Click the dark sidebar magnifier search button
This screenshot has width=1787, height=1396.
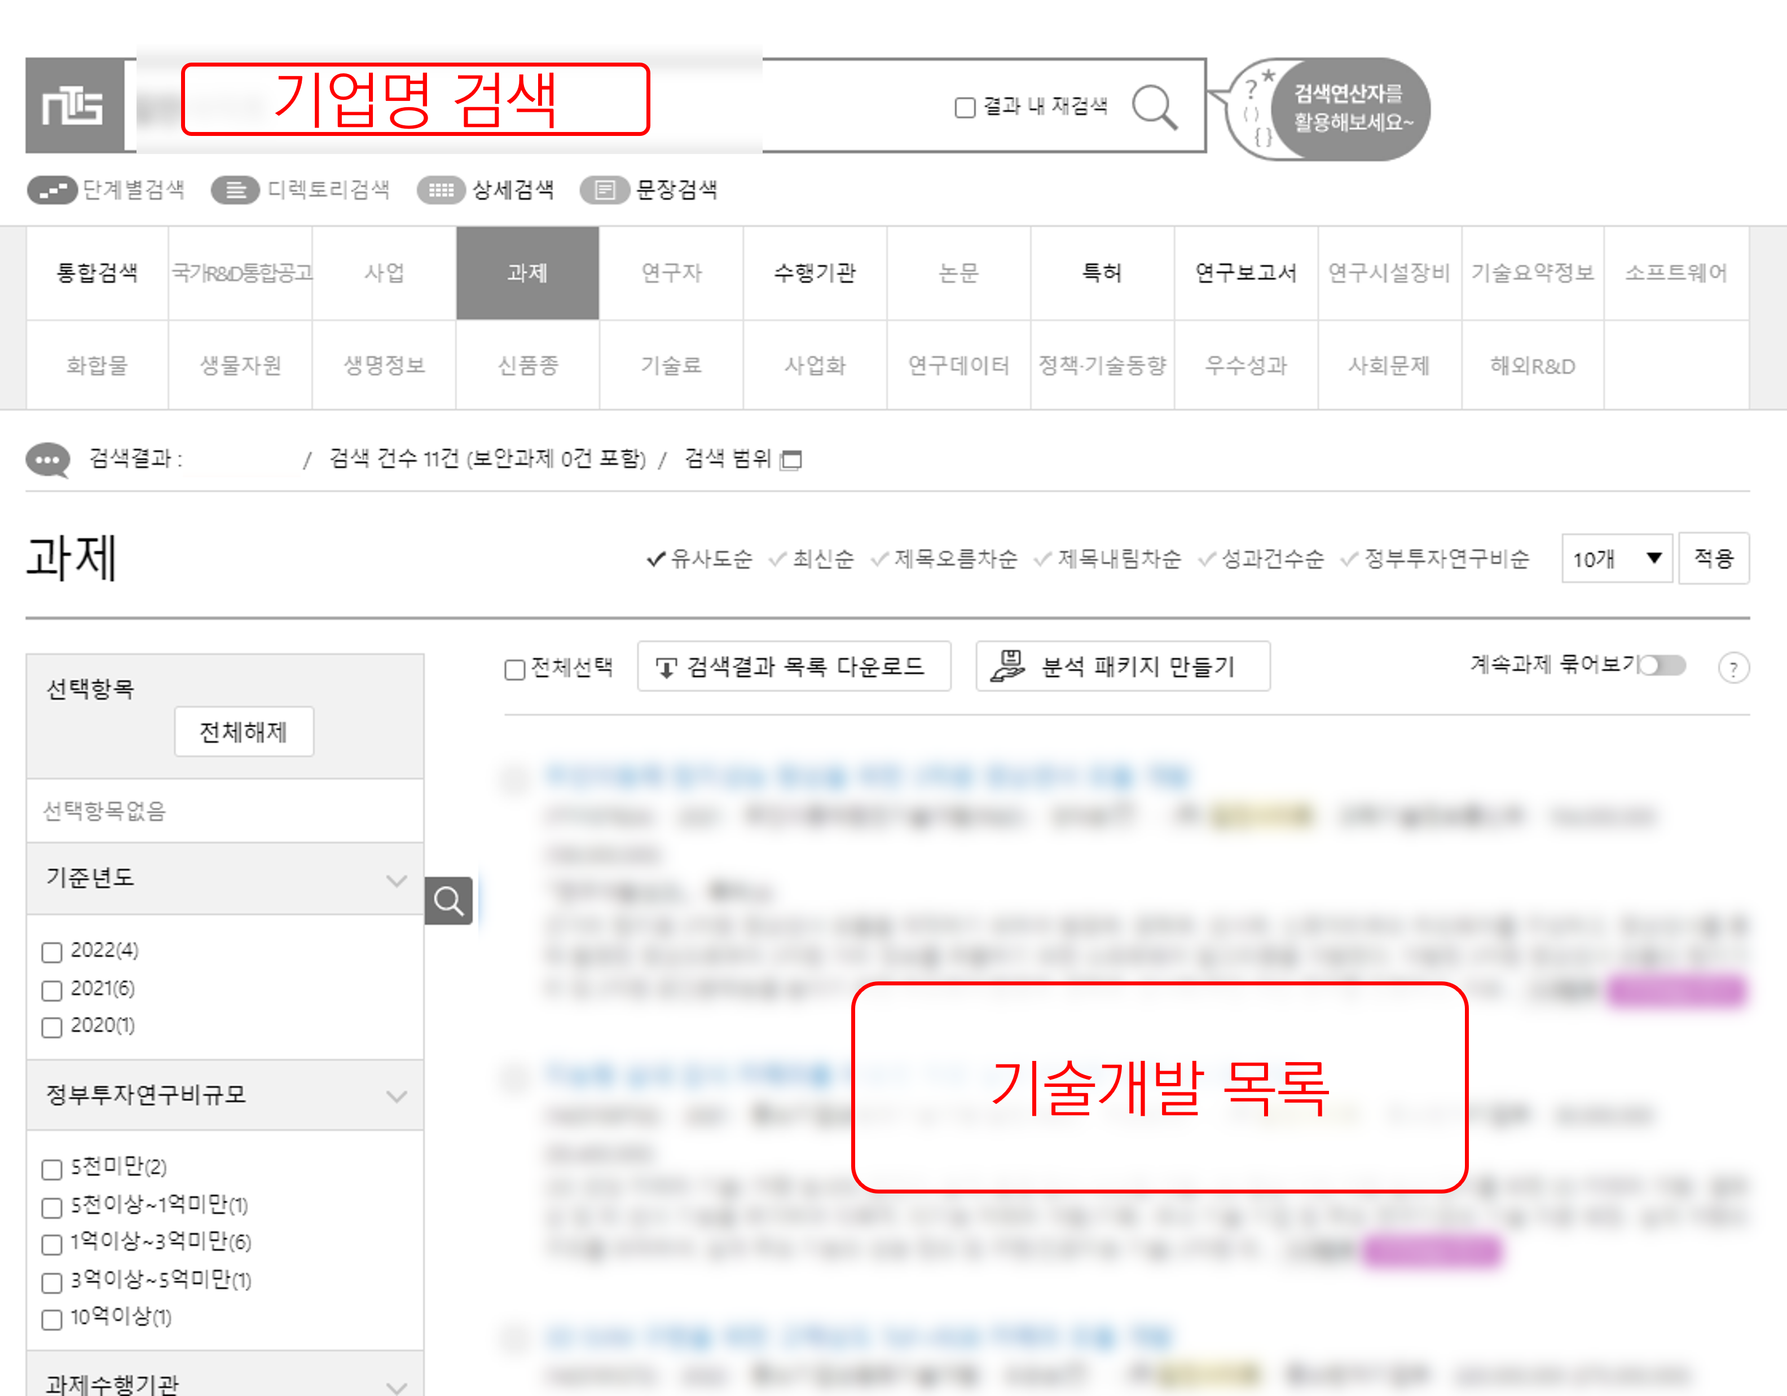(x=448, y=900)
